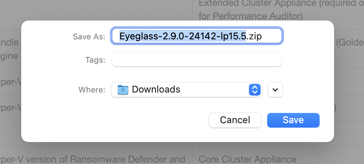Expand the save dialog with chevron button
364x164 pixels.
click(275, 90)
